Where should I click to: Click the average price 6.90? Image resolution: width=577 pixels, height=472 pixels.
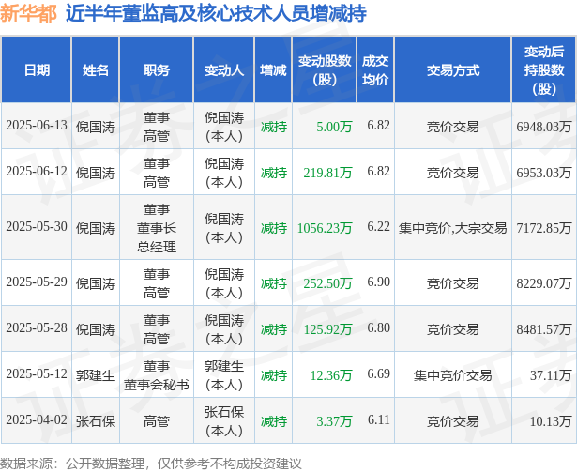pyautogui.click(x=378, y=282)
